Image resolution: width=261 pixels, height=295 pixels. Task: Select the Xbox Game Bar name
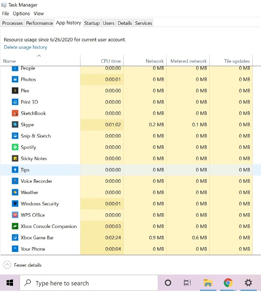(x=37, y=238)
